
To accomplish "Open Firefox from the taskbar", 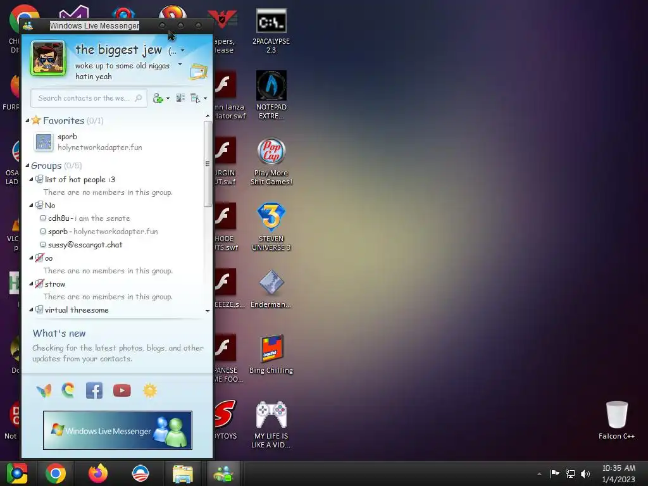I will click(x=98, y=473).
